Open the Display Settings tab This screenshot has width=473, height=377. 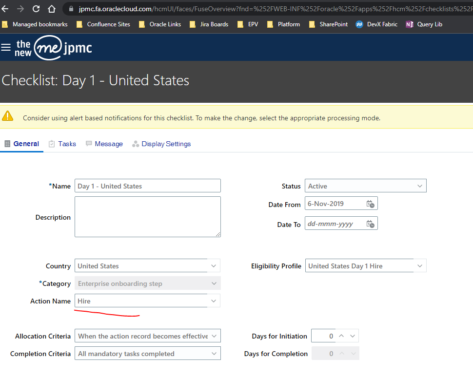click(166, 144)
